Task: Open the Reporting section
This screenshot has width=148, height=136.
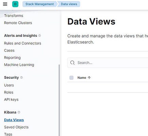Action: 12,58
